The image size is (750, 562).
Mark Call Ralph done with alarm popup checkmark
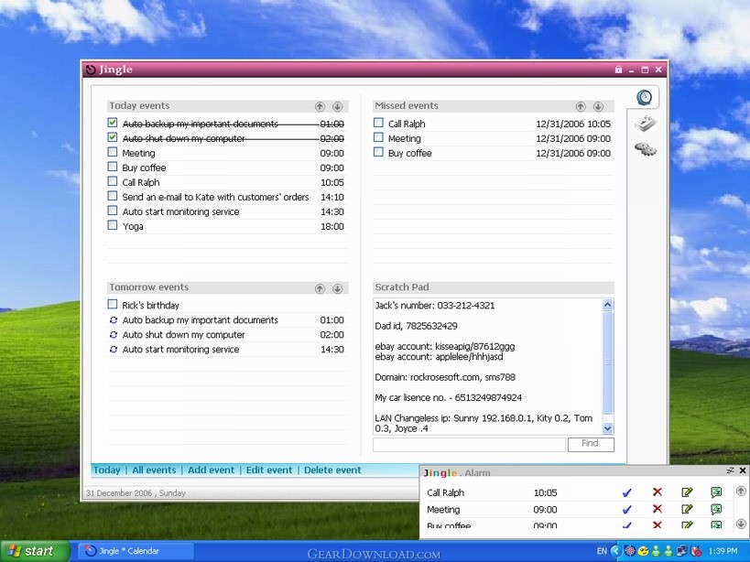[627, 492]
